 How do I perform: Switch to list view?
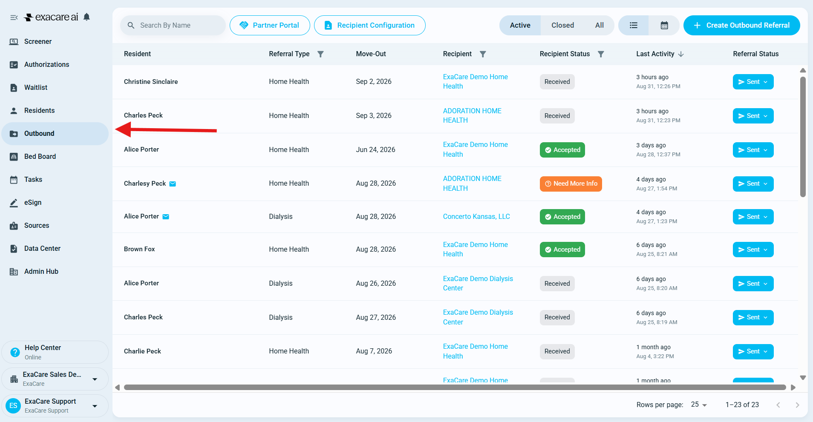tap(634, 26)
